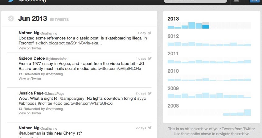
Task: Open the pic.twitter.com/v1afpUFcXr image link
Action: pyautogui.click(x=88, y=103)
